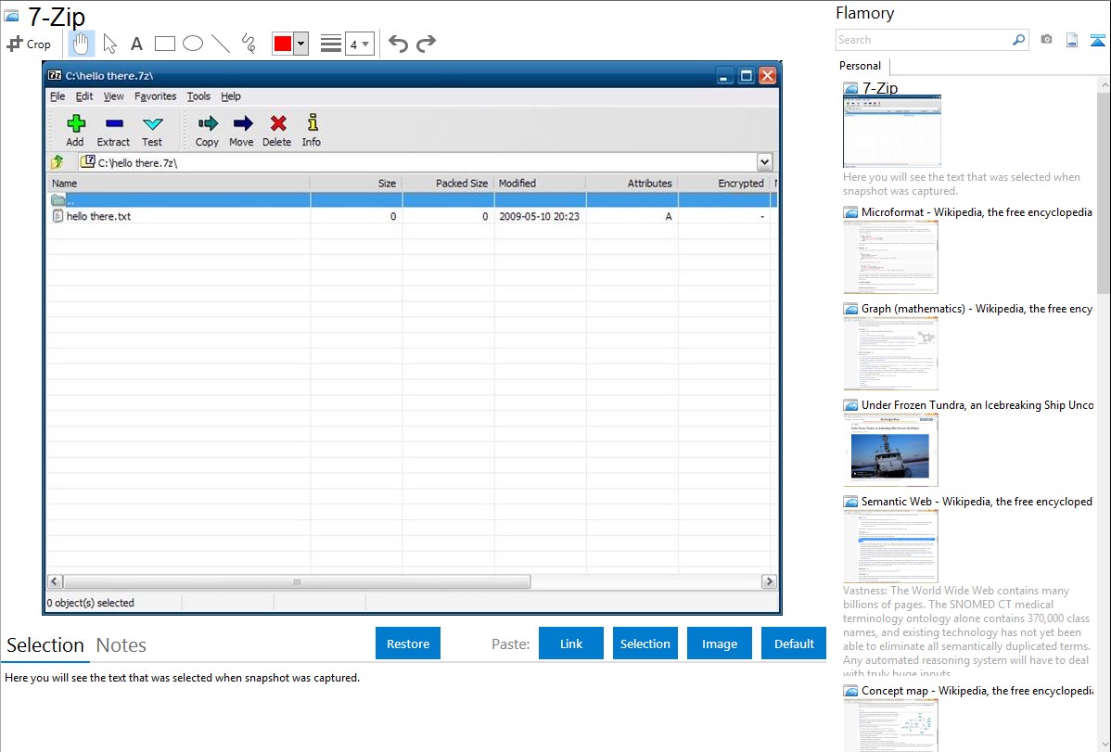Viewport: 1111px width, 752px height.
Task: Click the search magnifier icon
Action: [1019, 40]
